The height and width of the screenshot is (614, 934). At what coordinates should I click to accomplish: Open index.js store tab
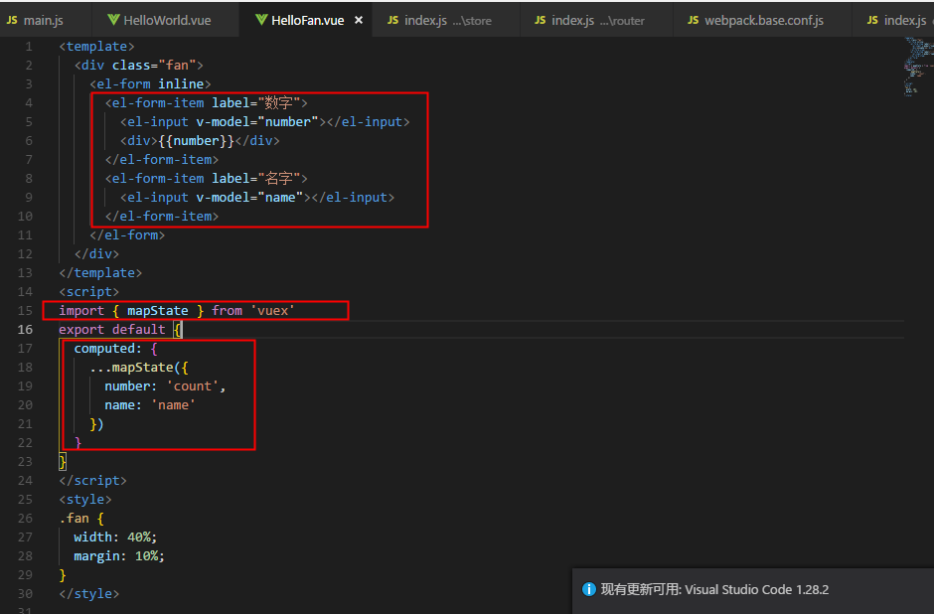[x=445, y=20]
